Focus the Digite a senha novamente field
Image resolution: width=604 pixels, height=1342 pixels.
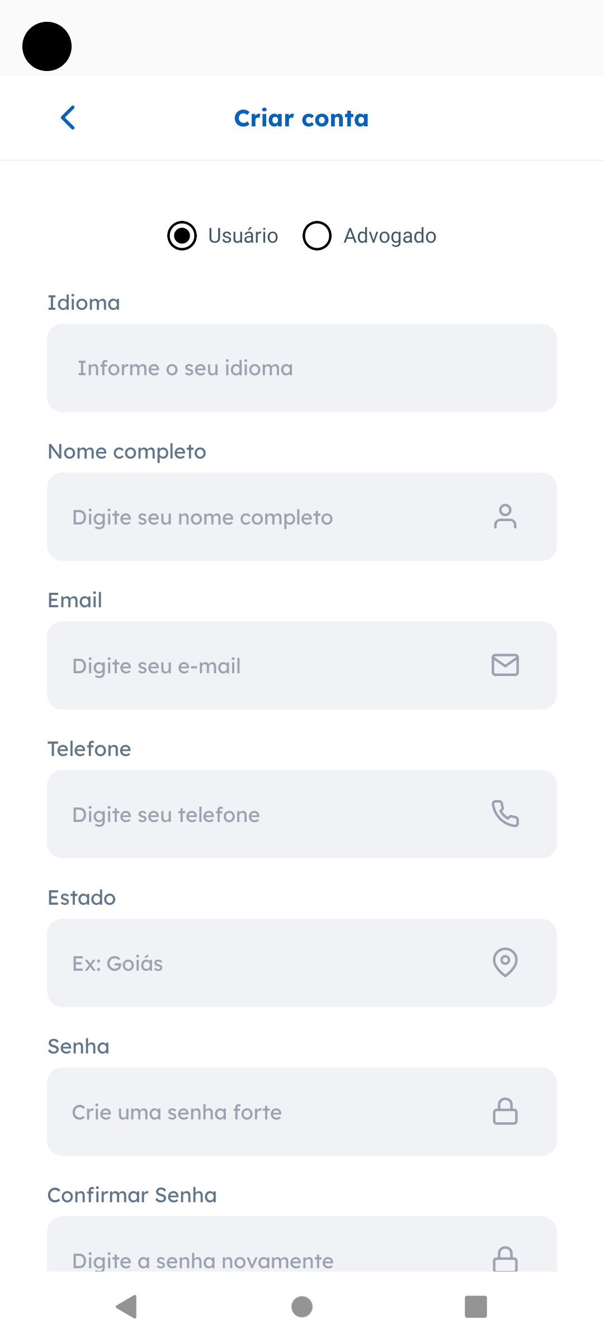(302, 1244)
